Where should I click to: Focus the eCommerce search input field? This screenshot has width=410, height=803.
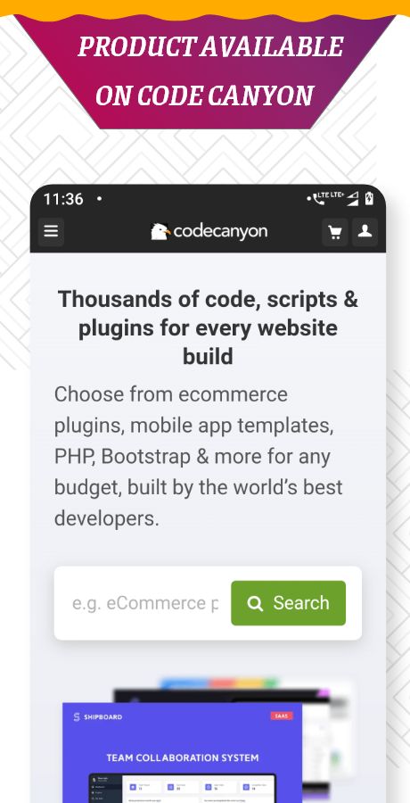(145, 603)
